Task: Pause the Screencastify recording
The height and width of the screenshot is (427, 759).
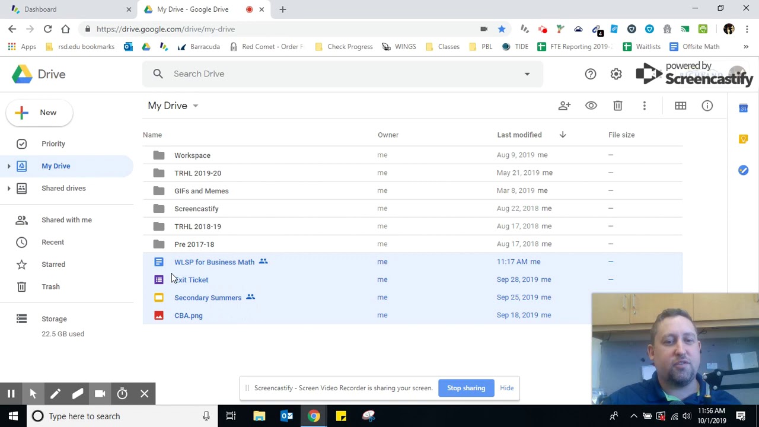Action: (x=11, y=394)
